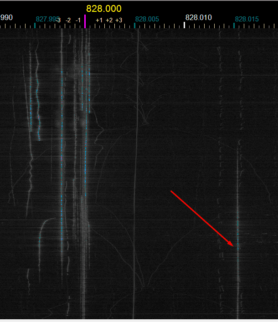Click the 828.005 frequency scale label
The height and width of the screenshot is (322, 278).
click(x=147, y=19)
